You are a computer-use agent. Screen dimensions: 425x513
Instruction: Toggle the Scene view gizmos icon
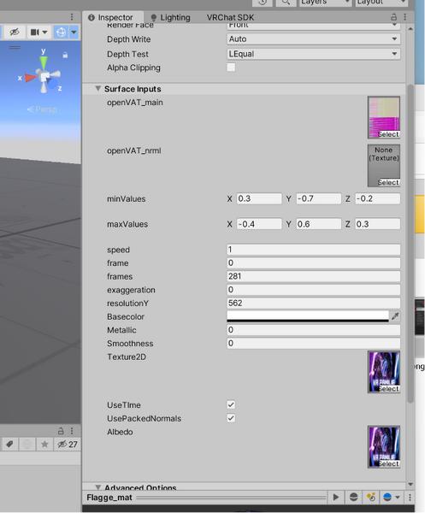tap(61, 32)
